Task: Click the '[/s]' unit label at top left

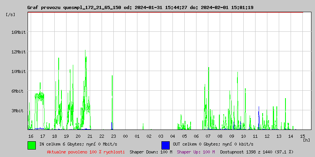Action: click(11, 14)
